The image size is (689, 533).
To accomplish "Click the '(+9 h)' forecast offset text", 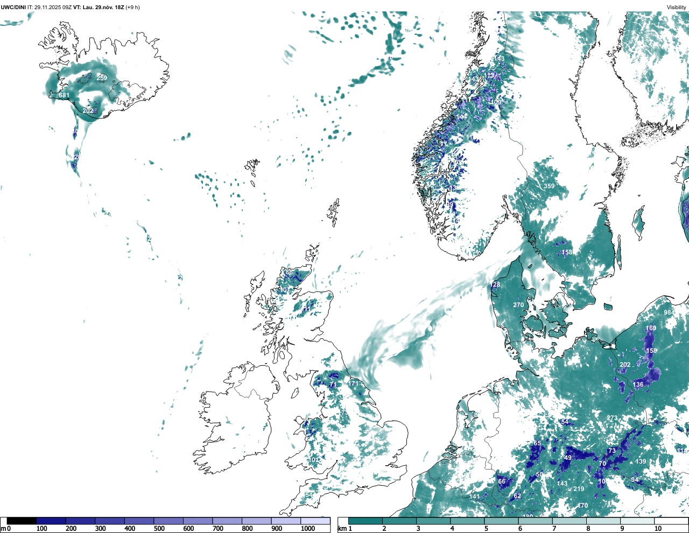I will tap(132, 7).
